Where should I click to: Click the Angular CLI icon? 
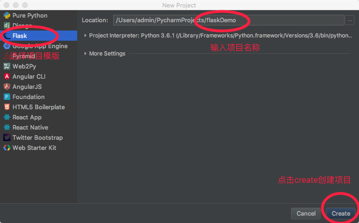7,76
